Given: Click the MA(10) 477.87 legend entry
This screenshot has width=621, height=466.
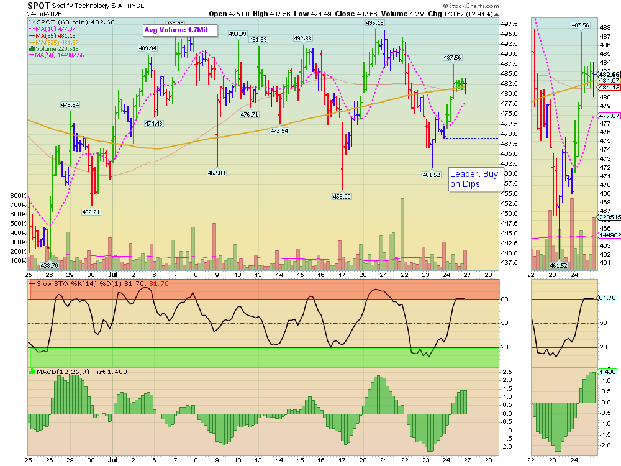Looking at the screenshot, I should pyautogui.click(x=52, y=29).
